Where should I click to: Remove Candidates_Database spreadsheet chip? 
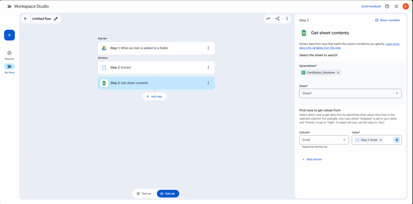338,72
